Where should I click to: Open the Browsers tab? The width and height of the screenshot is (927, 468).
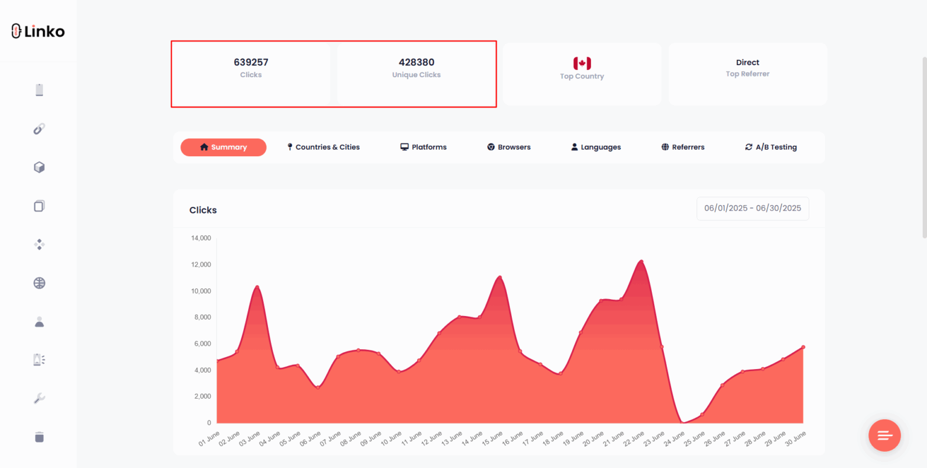[x=509, y=147]
